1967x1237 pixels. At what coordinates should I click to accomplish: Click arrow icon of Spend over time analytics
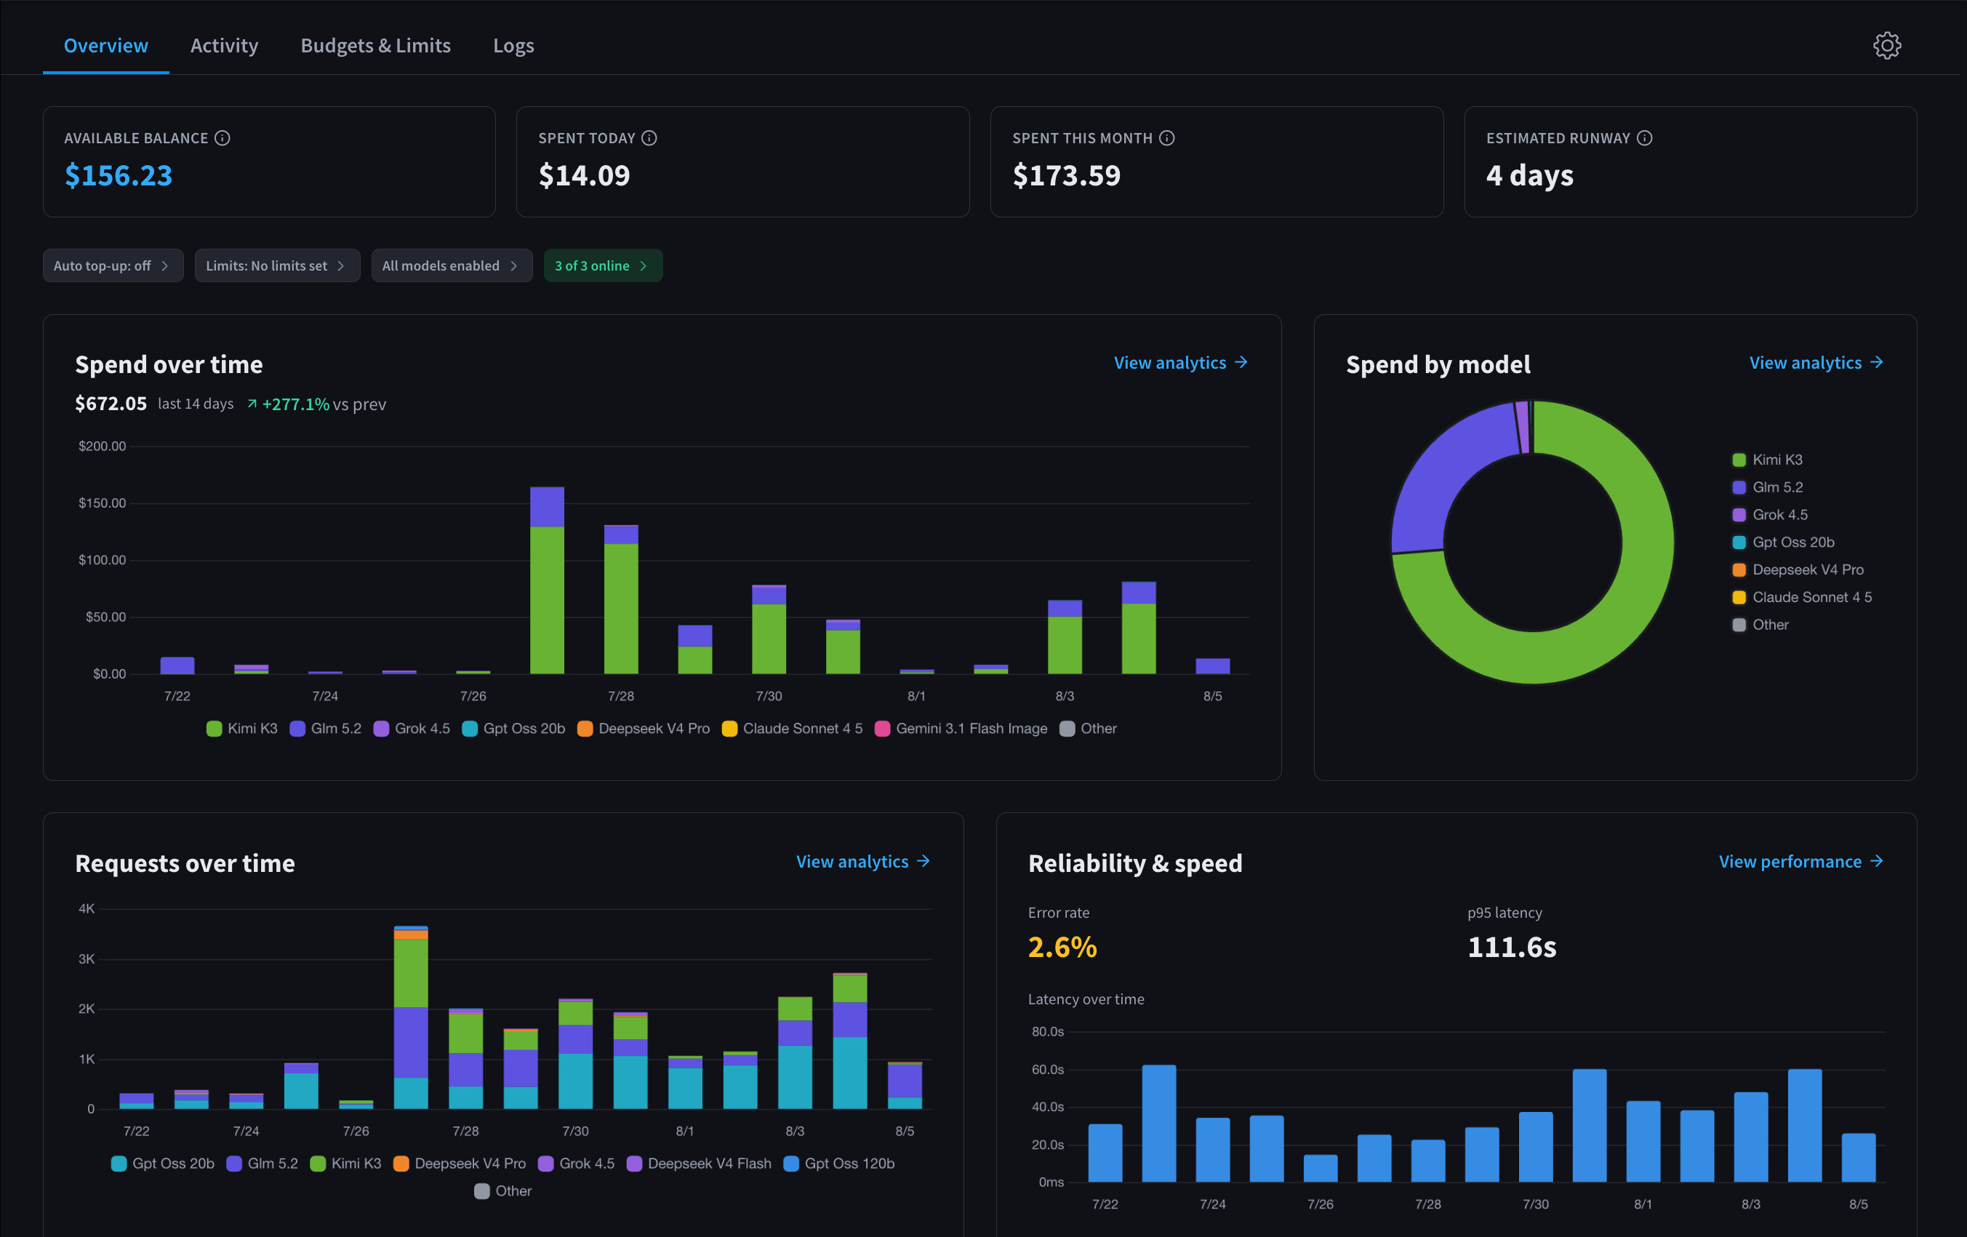[x=1241, y=362]
